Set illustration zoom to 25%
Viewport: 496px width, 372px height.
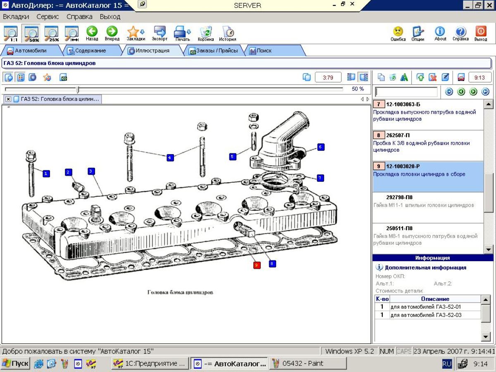click(x=52, y=33)
